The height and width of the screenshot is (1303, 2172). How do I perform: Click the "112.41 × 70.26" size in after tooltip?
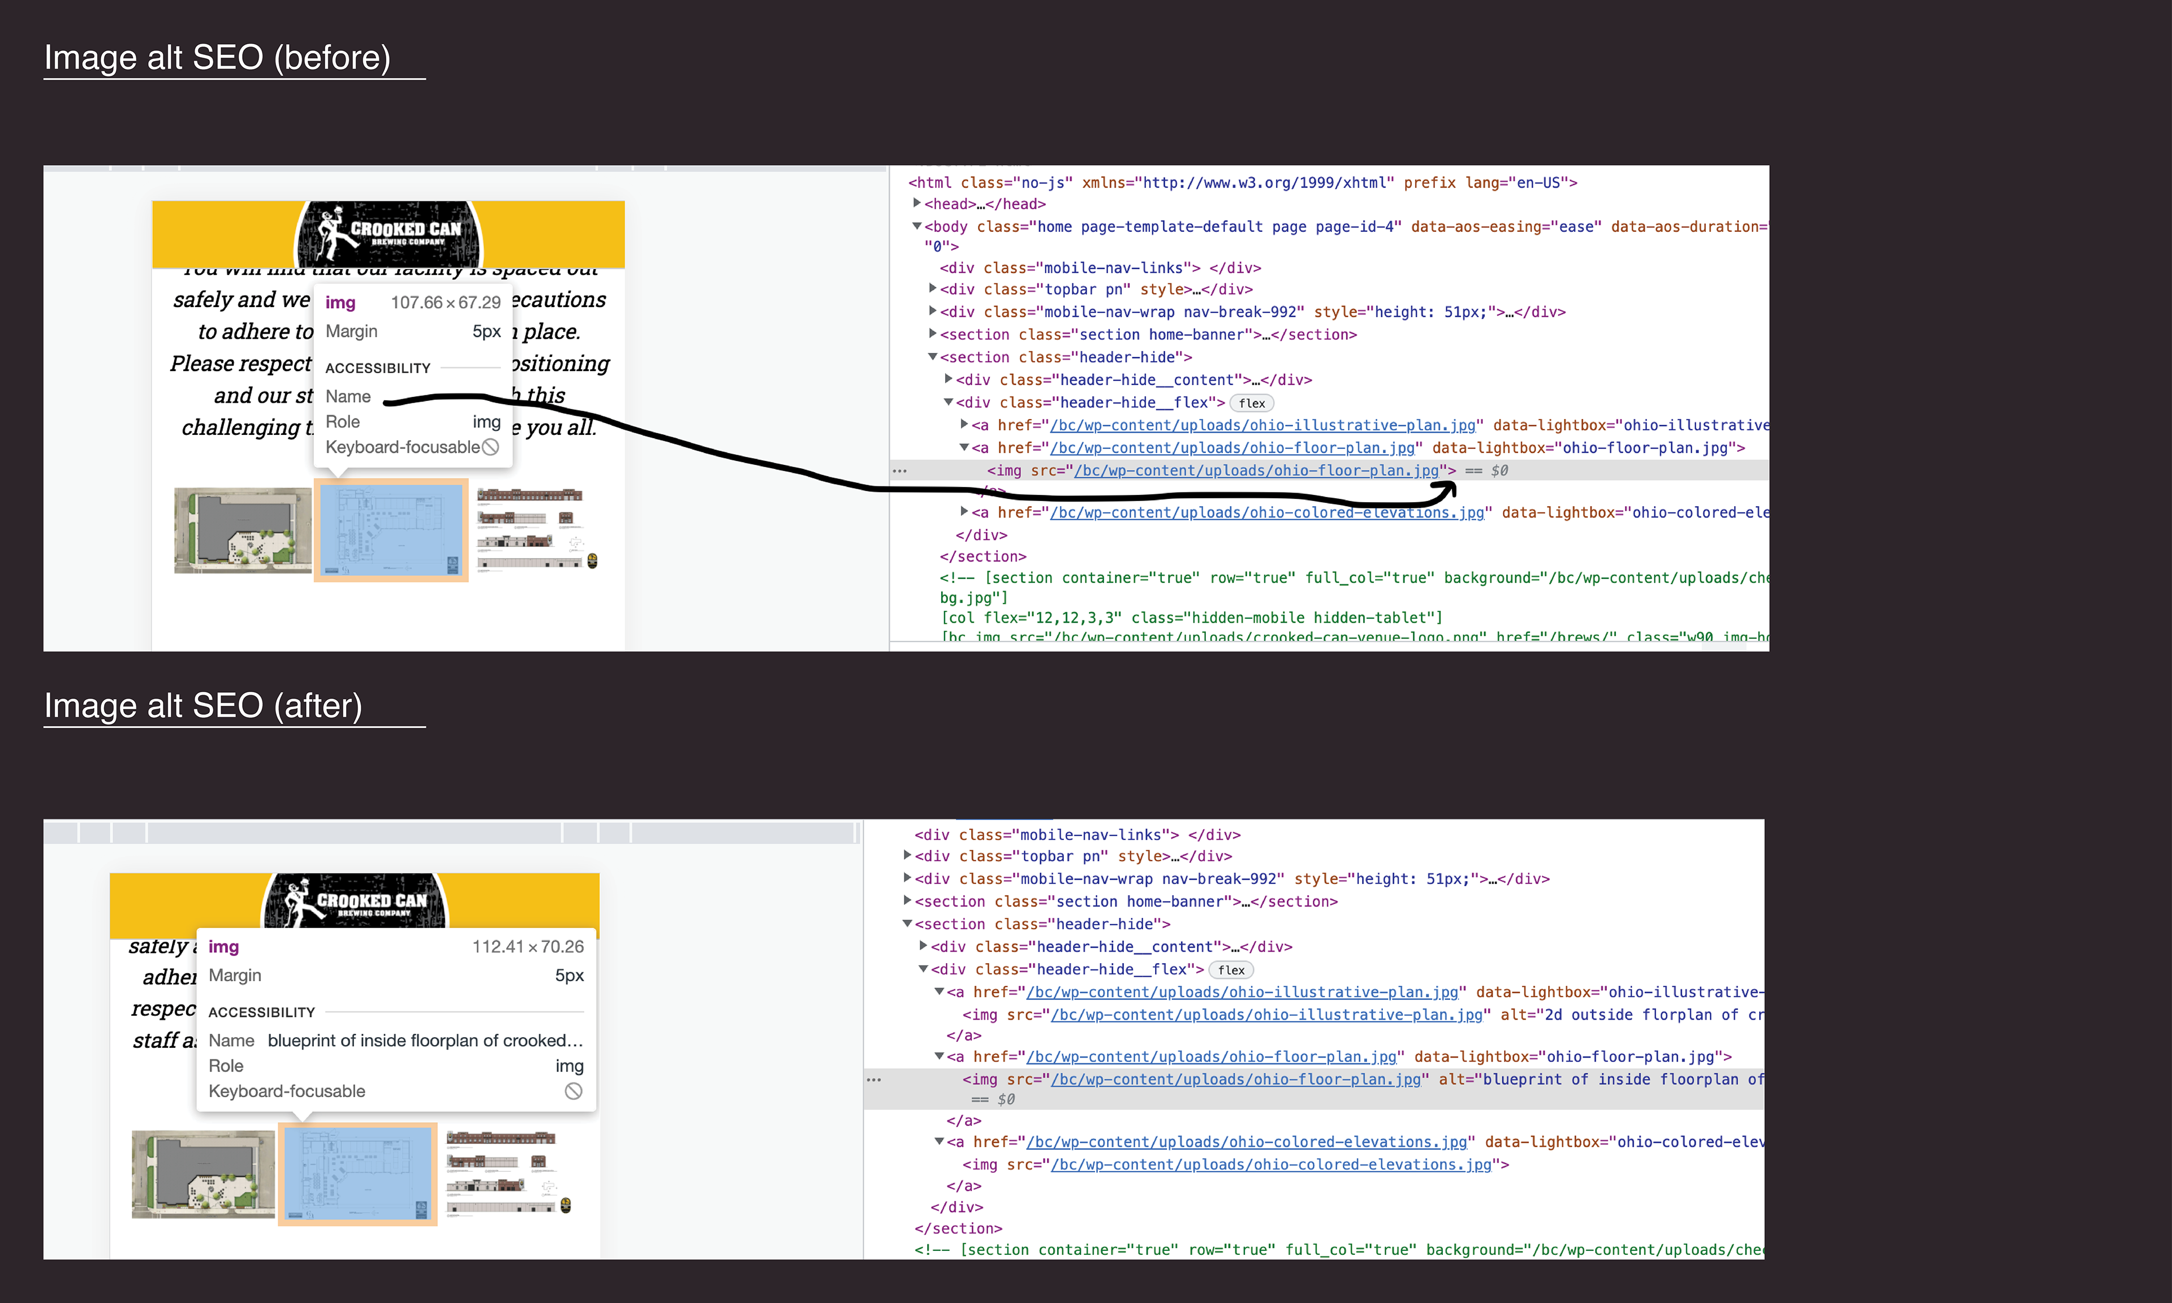pyautogui.click(x=528, y=947)
